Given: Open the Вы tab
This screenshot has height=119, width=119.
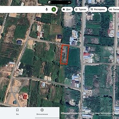Looking at the screenshot, I should 17,112.
